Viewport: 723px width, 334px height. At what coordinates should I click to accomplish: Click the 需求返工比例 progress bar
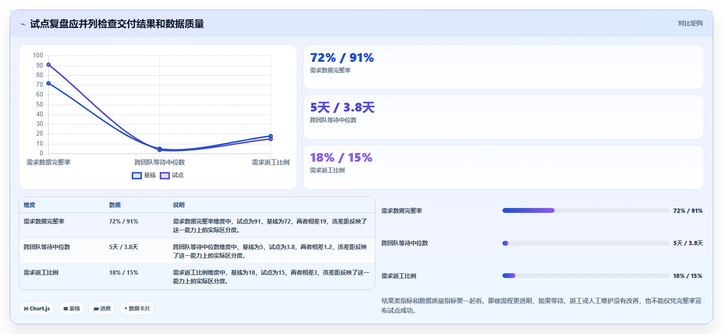pyautogui.click(x=585, y=276)
